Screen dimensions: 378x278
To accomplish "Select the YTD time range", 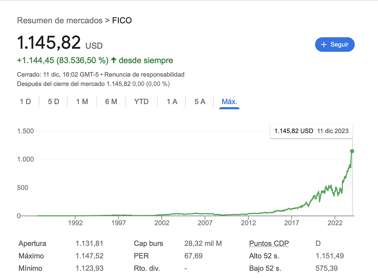I will tap(141, 101).
